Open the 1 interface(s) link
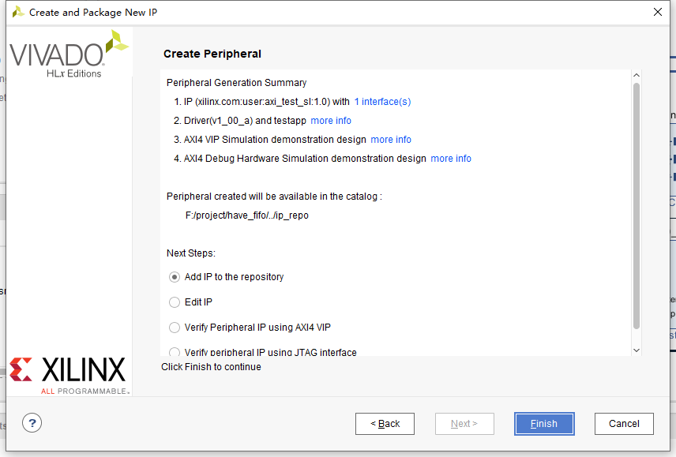The width and height of the screenshot is (676, 457). tap(382, 102)
